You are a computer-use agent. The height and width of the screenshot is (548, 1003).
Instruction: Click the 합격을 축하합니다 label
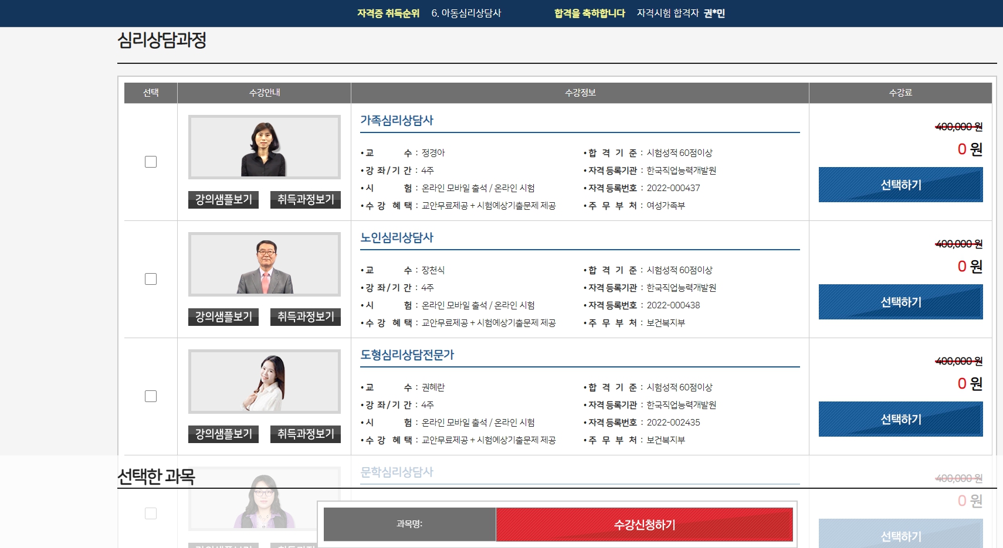pyautogui.click(x=589, y=13)
